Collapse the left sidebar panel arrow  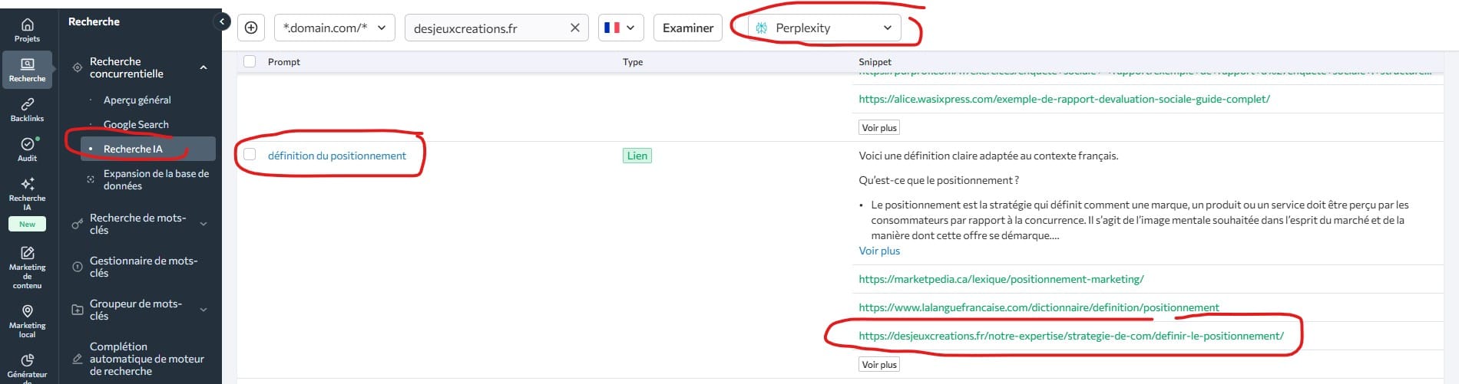tap(222, 21)
